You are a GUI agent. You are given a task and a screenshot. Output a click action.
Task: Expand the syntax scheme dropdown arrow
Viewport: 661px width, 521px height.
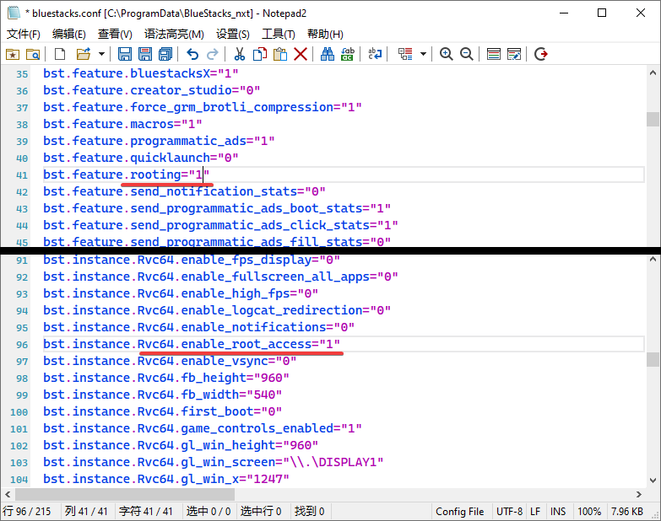click(x=423, y=54)
